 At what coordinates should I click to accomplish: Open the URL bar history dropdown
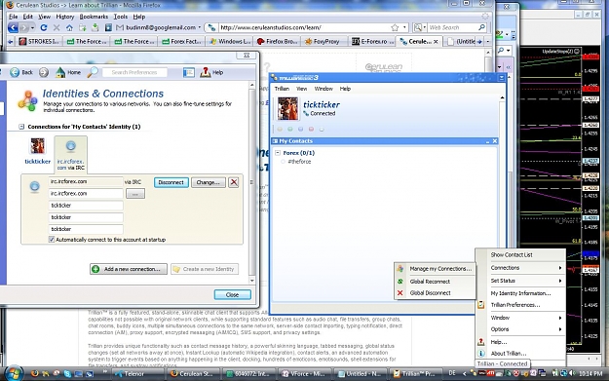click(404, 27)
